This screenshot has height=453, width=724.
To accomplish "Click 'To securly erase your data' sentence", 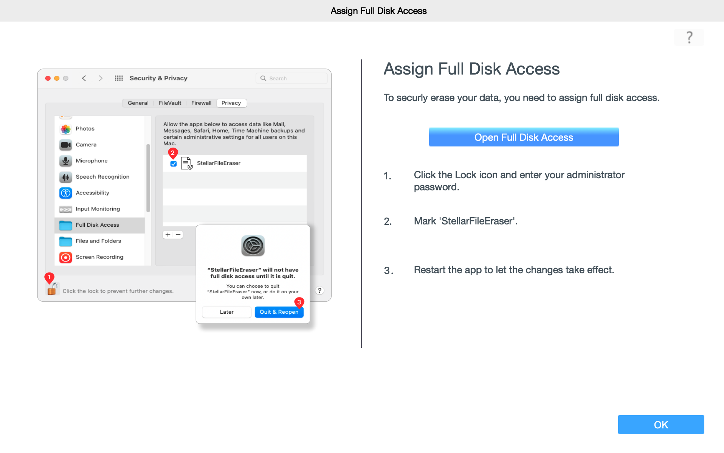I will (521, 98).
